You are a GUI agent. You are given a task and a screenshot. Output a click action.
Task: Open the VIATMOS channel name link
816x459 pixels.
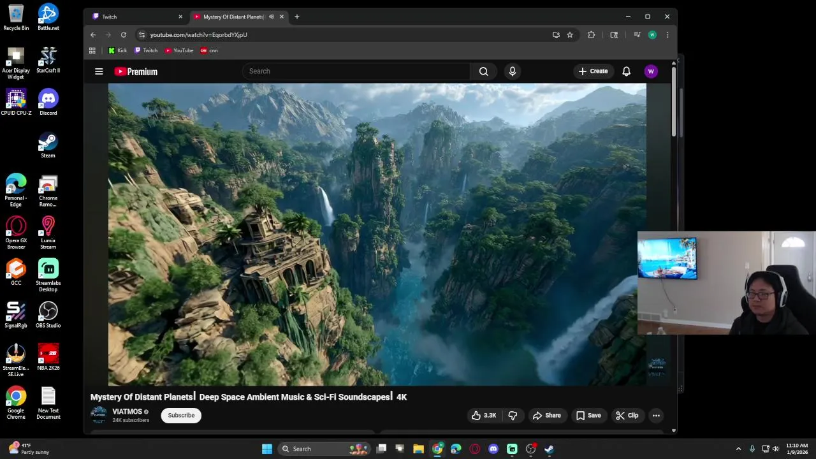pyautogui.click(x=127, y=412)
